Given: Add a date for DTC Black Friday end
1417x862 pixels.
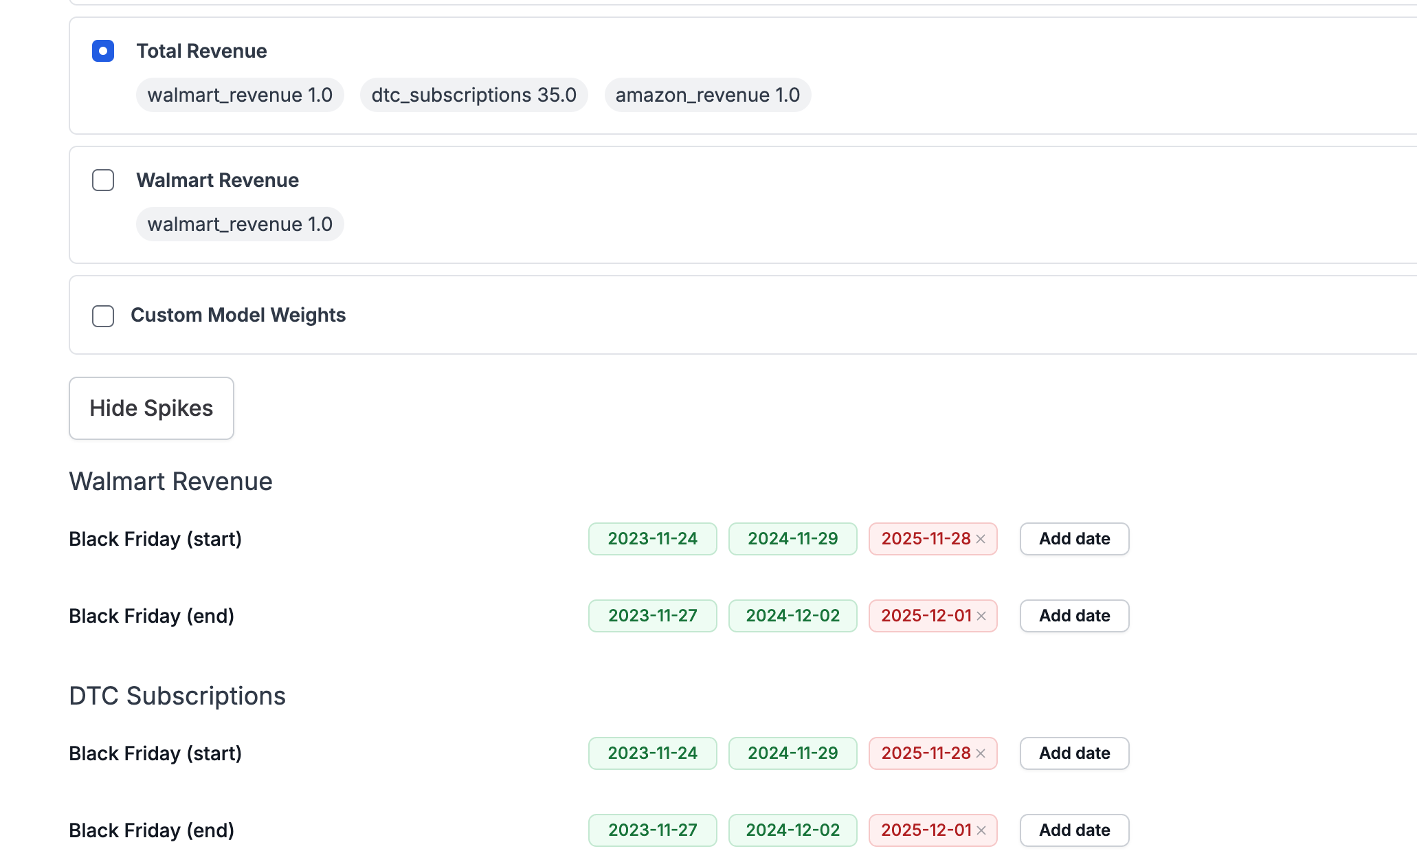Looking at the screenshot, I should tap(1073, 830).
